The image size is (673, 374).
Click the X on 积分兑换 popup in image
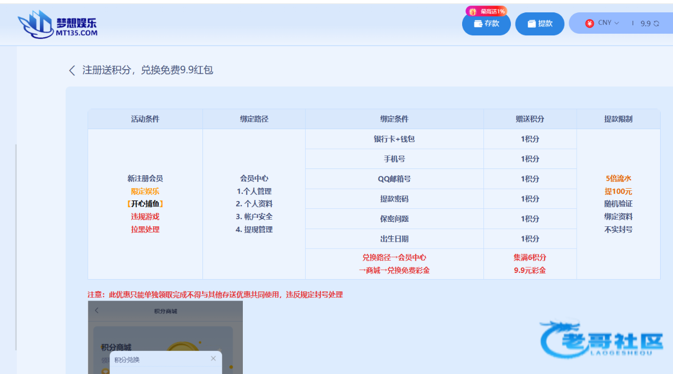coord(213,358)
